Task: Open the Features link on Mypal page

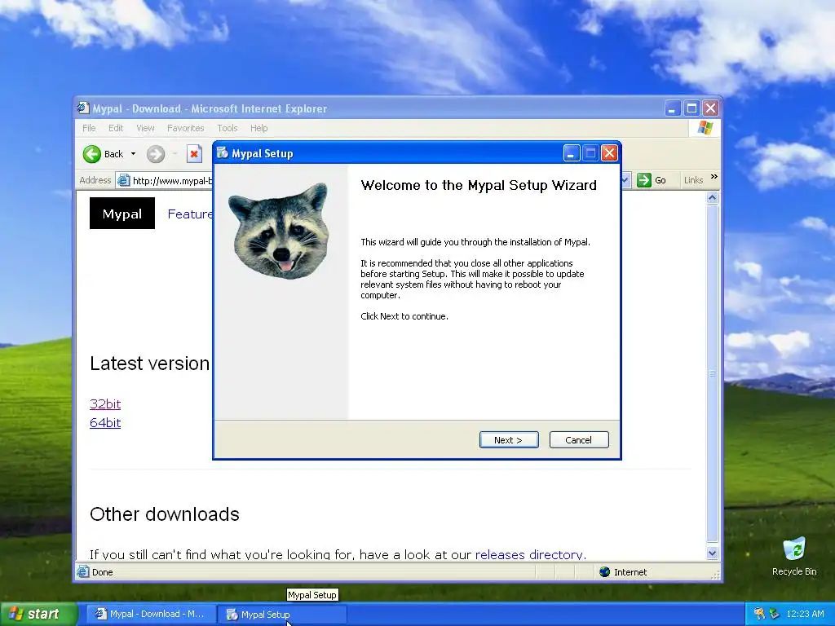Action: coord(190,214)
